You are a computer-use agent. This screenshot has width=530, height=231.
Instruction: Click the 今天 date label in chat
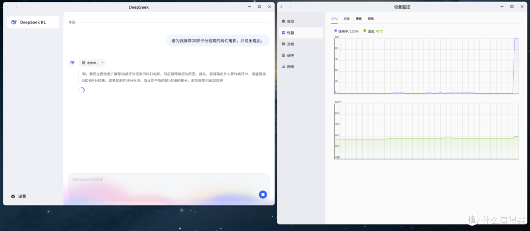(72, 22)
